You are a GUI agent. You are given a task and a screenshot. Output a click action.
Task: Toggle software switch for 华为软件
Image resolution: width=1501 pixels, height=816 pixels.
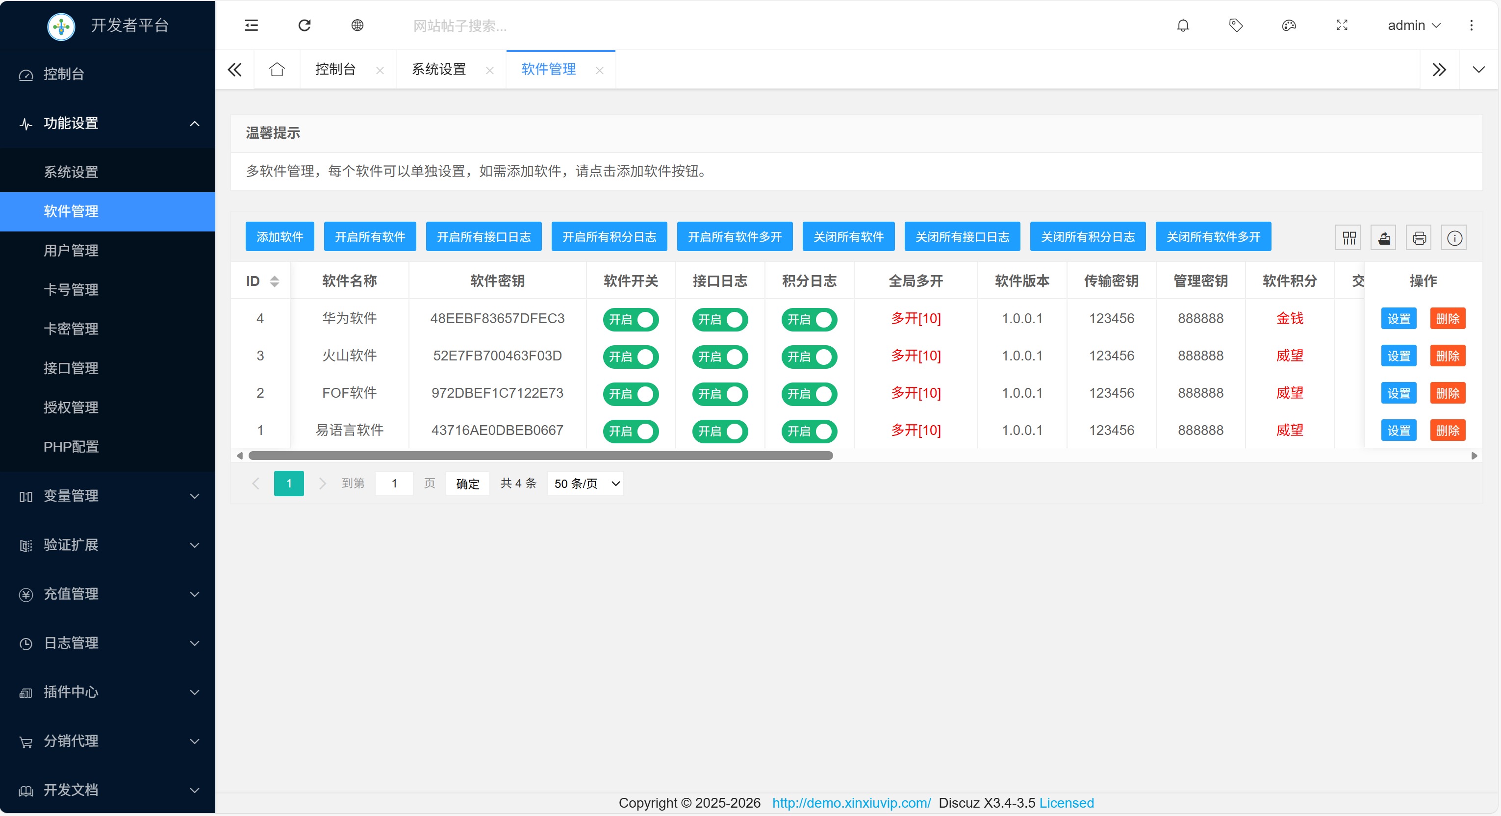point(631,319)
